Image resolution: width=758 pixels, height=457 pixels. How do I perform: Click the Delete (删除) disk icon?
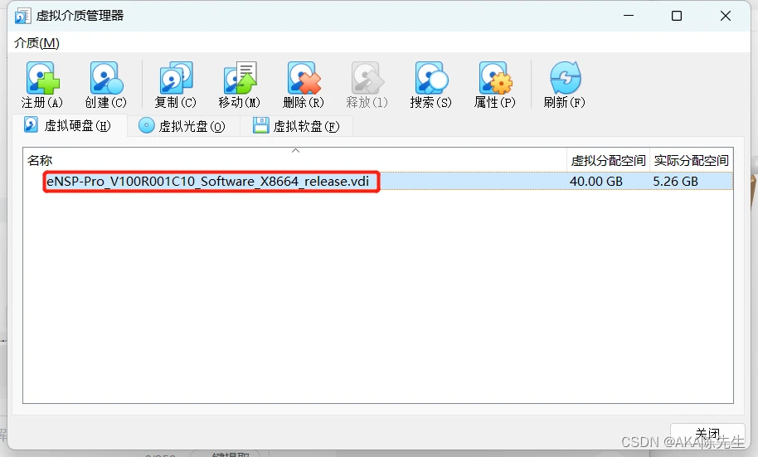pyautogui.click(x=303, y=78)
